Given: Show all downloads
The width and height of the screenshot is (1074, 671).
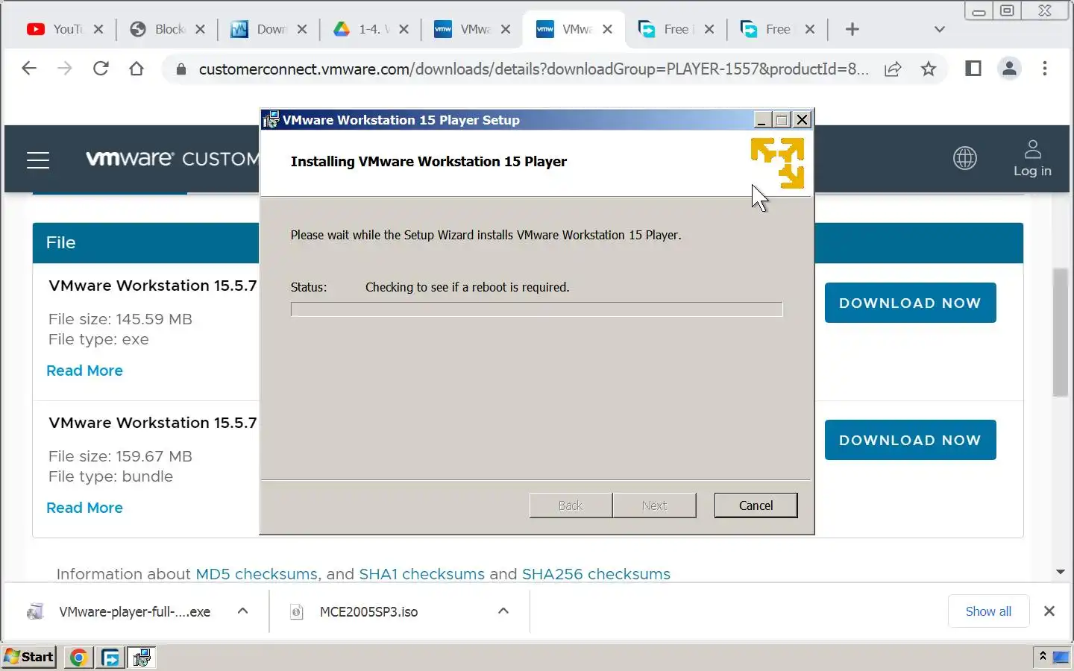Looking at the screenshot, I should pyautogui.click(x=988, y=611).
